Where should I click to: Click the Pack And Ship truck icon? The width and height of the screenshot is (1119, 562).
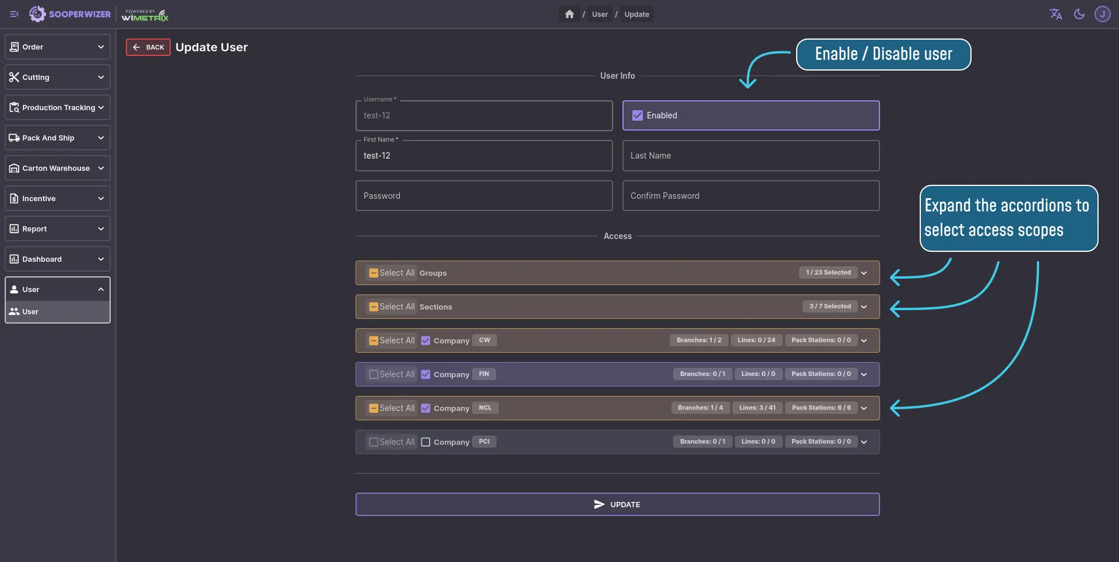coord(14,138)
